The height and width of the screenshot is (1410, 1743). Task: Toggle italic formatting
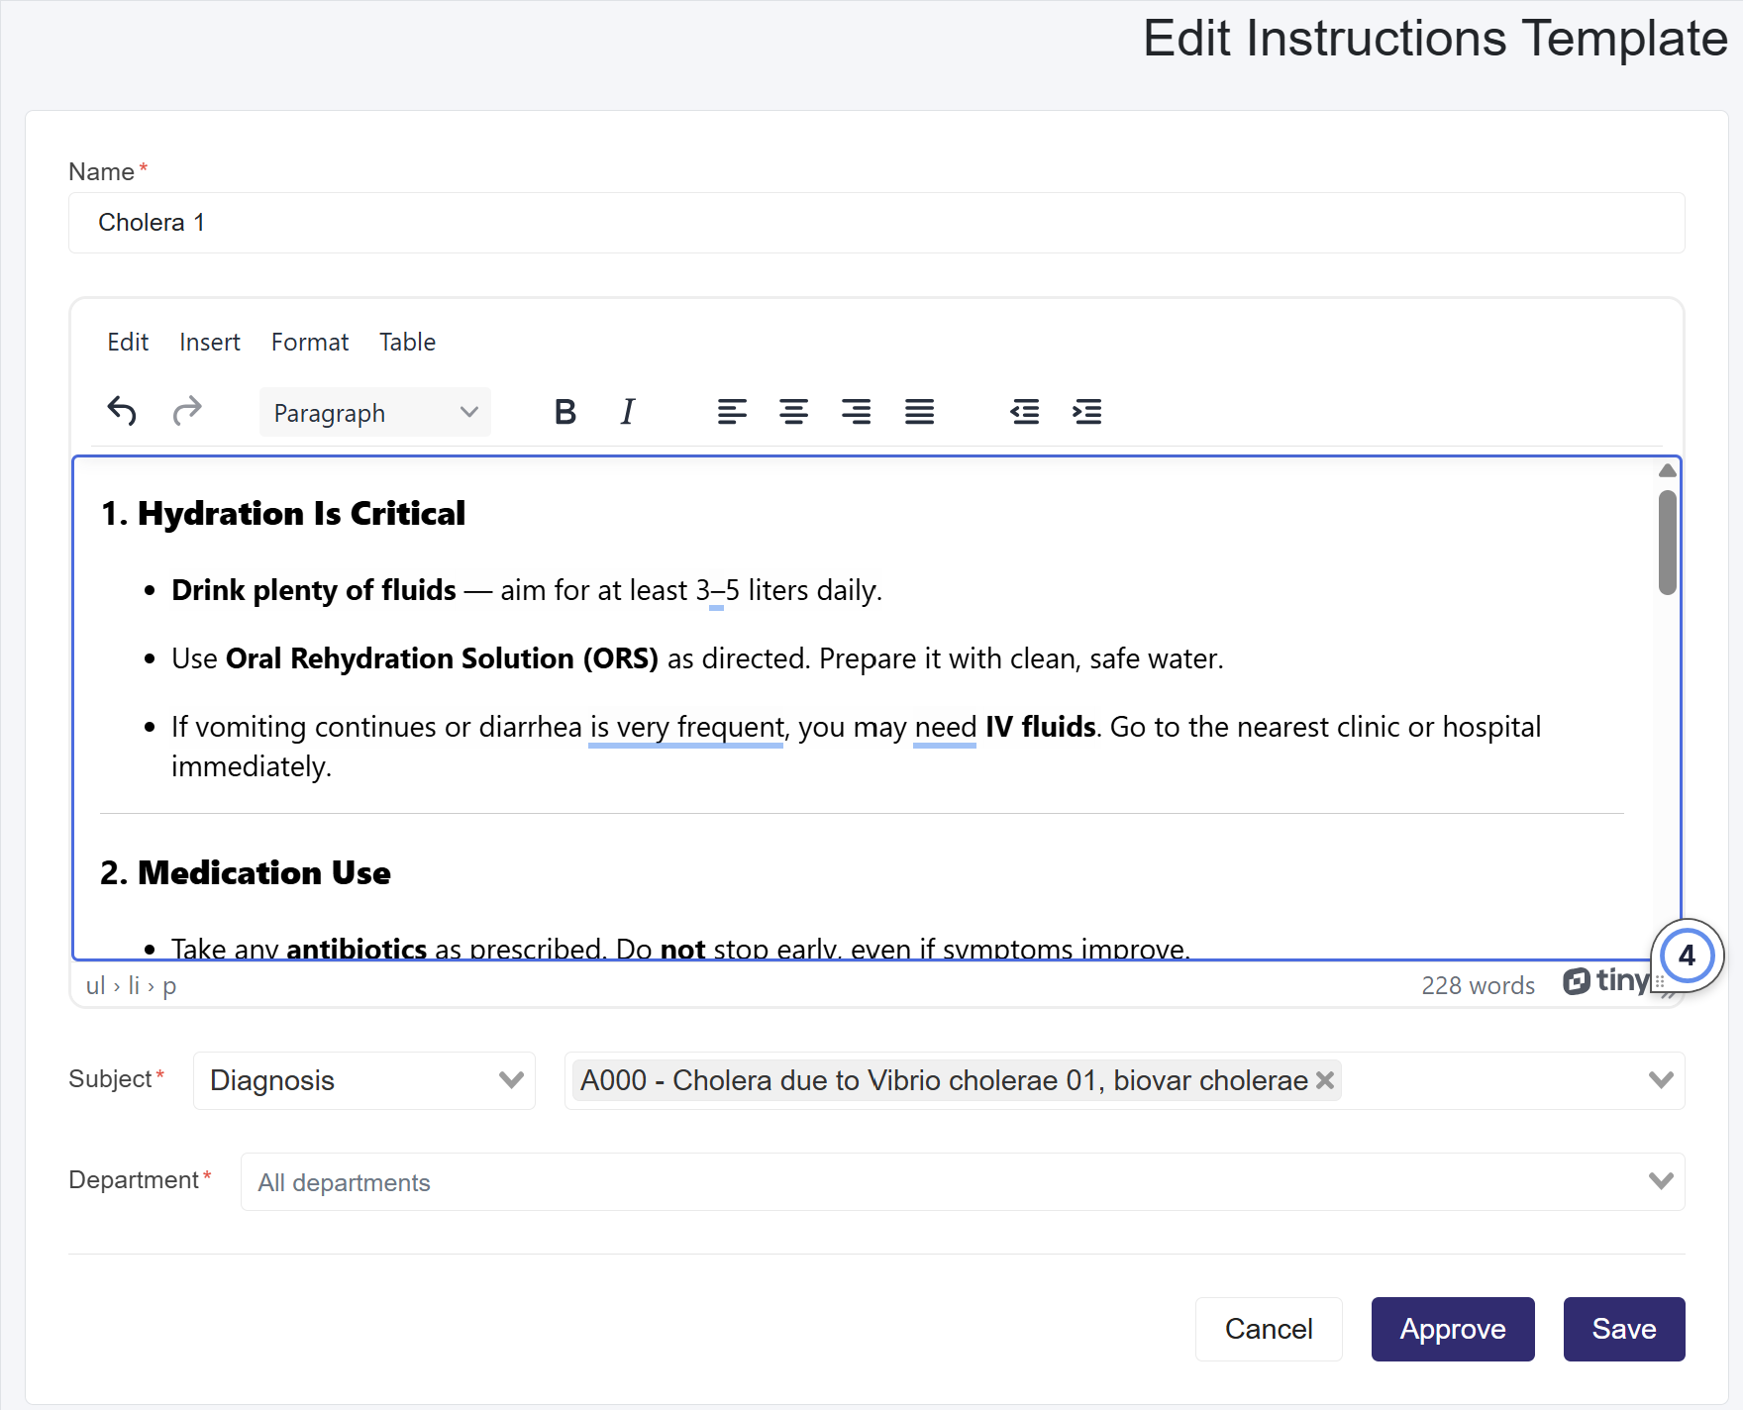click(x=627, y=412)
